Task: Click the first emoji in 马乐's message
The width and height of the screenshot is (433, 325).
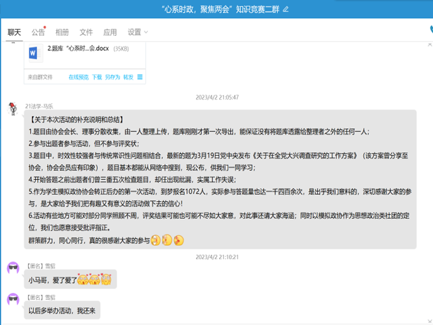Action: click(x=155, y=240)
